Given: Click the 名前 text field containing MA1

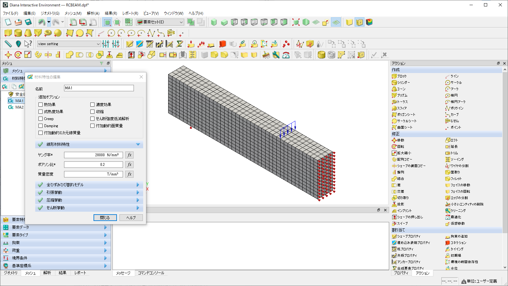Looking at the screenshot, I should (99, 88).
